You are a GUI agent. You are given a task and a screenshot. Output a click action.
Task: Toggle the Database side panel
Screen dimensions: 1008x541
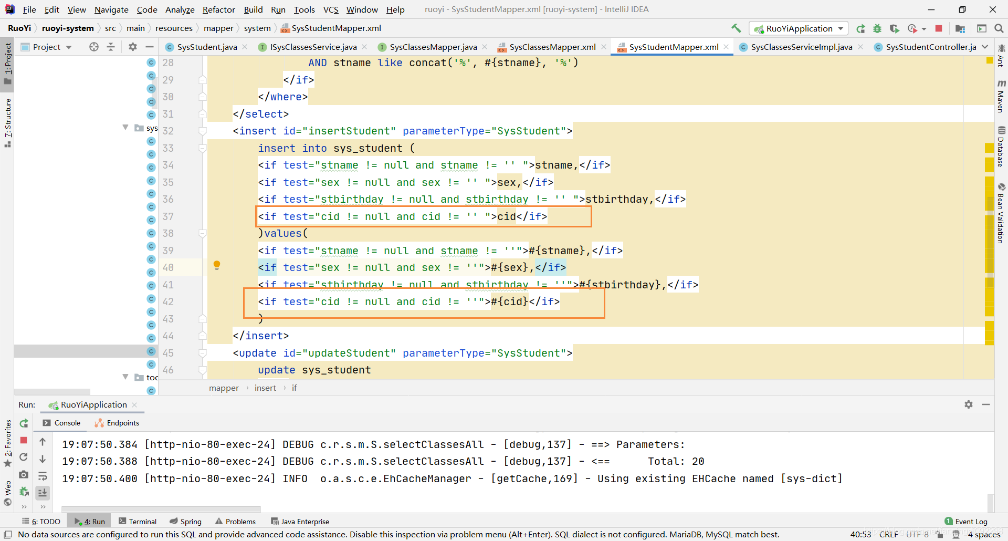1001,147
